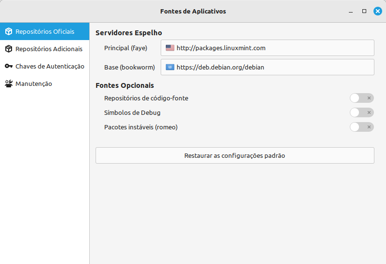Open the Manutenção section
Screen dimensions: 386x264
tap(34, 83)
